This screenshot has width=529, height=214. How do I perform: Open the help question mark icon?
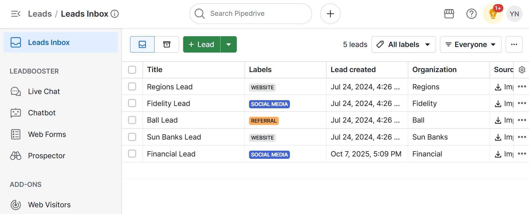472,14
